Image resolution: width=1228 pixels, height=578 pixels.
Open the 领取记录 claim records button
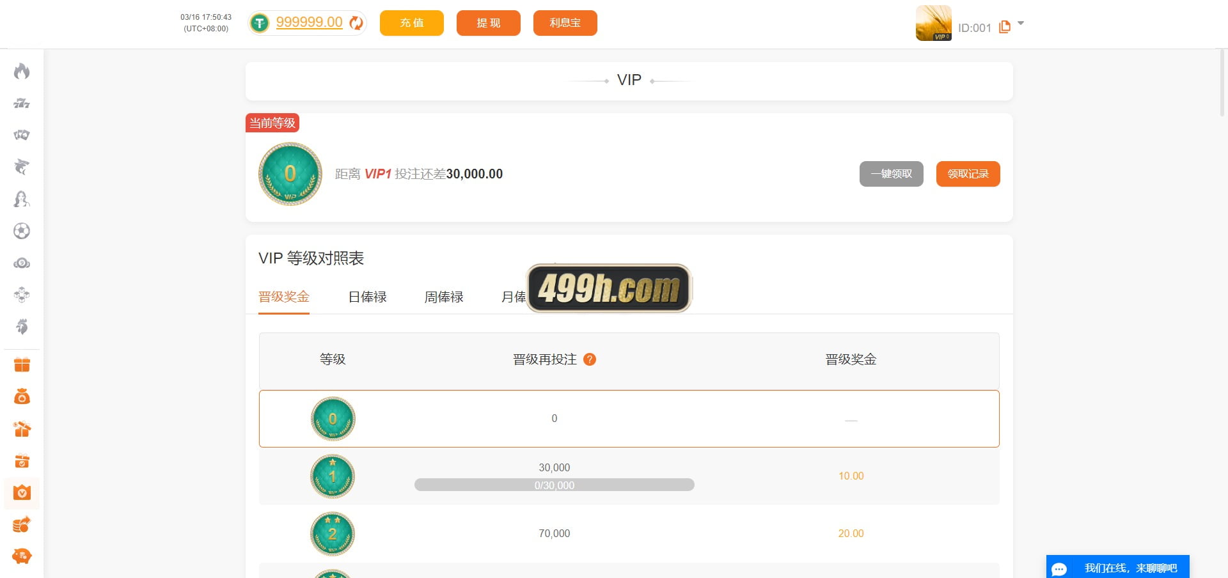[x=968, y=174]
